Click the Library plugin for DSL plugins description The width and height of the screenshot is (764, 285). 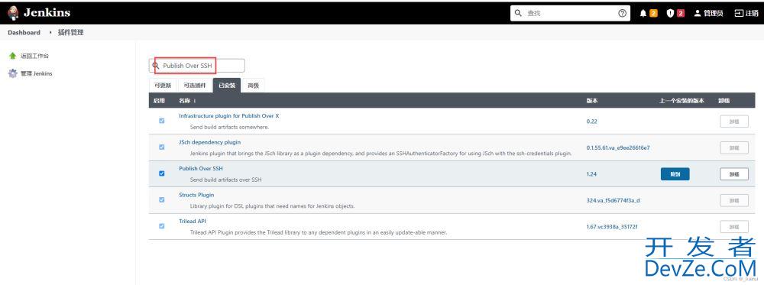point(273,206)
